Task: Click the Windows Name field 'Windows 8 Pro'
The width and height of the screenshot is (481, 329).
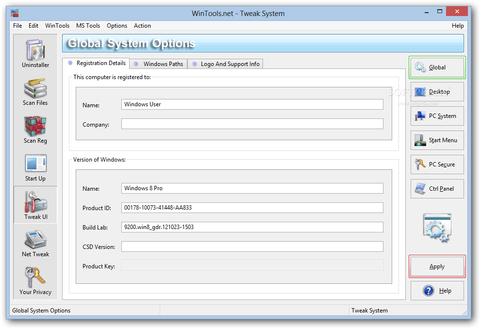Action: tap(252, 188)
